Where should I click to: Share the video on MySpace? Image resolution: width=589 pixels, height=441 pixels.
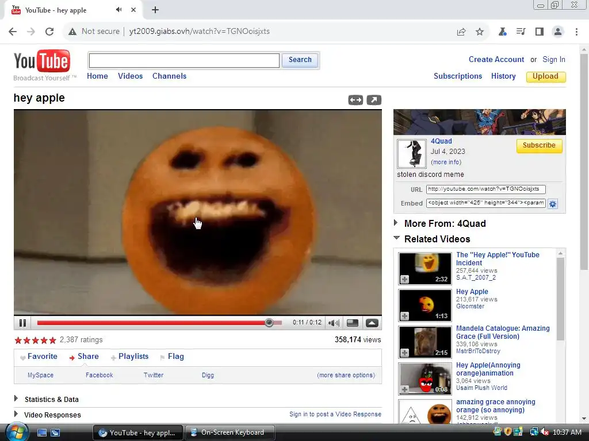click(x=41, y=375)
